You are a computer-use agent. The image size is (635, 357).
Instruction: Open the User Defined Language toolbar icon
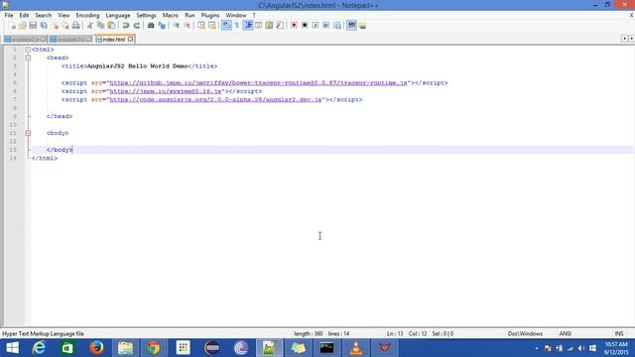pyautogui.click(x=258, y=26)
